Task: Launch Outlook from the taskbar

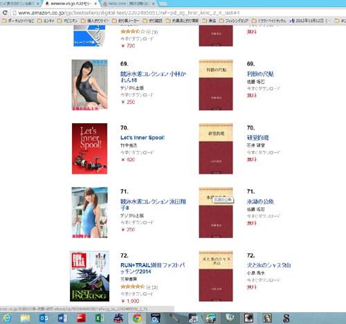Action: 44,318
